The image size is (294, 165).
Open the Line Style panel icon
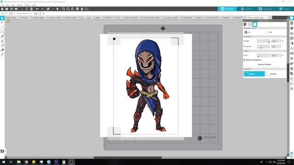click(292, 33)
